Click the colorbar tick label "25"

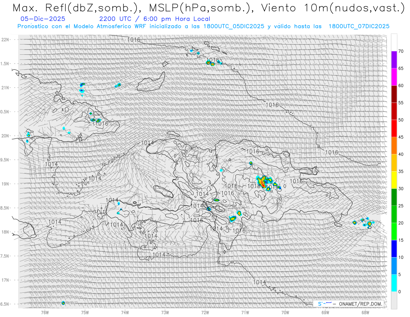(401, 206)
